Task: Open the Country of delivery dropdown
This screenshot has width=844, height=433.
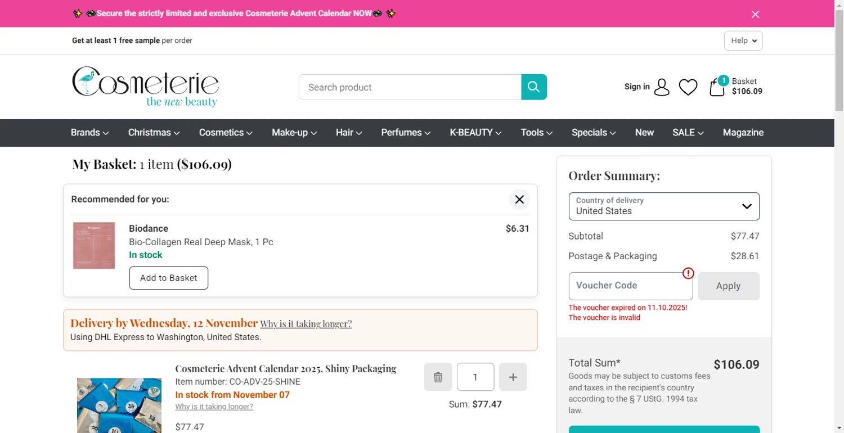Action: (x=664, y=206)
